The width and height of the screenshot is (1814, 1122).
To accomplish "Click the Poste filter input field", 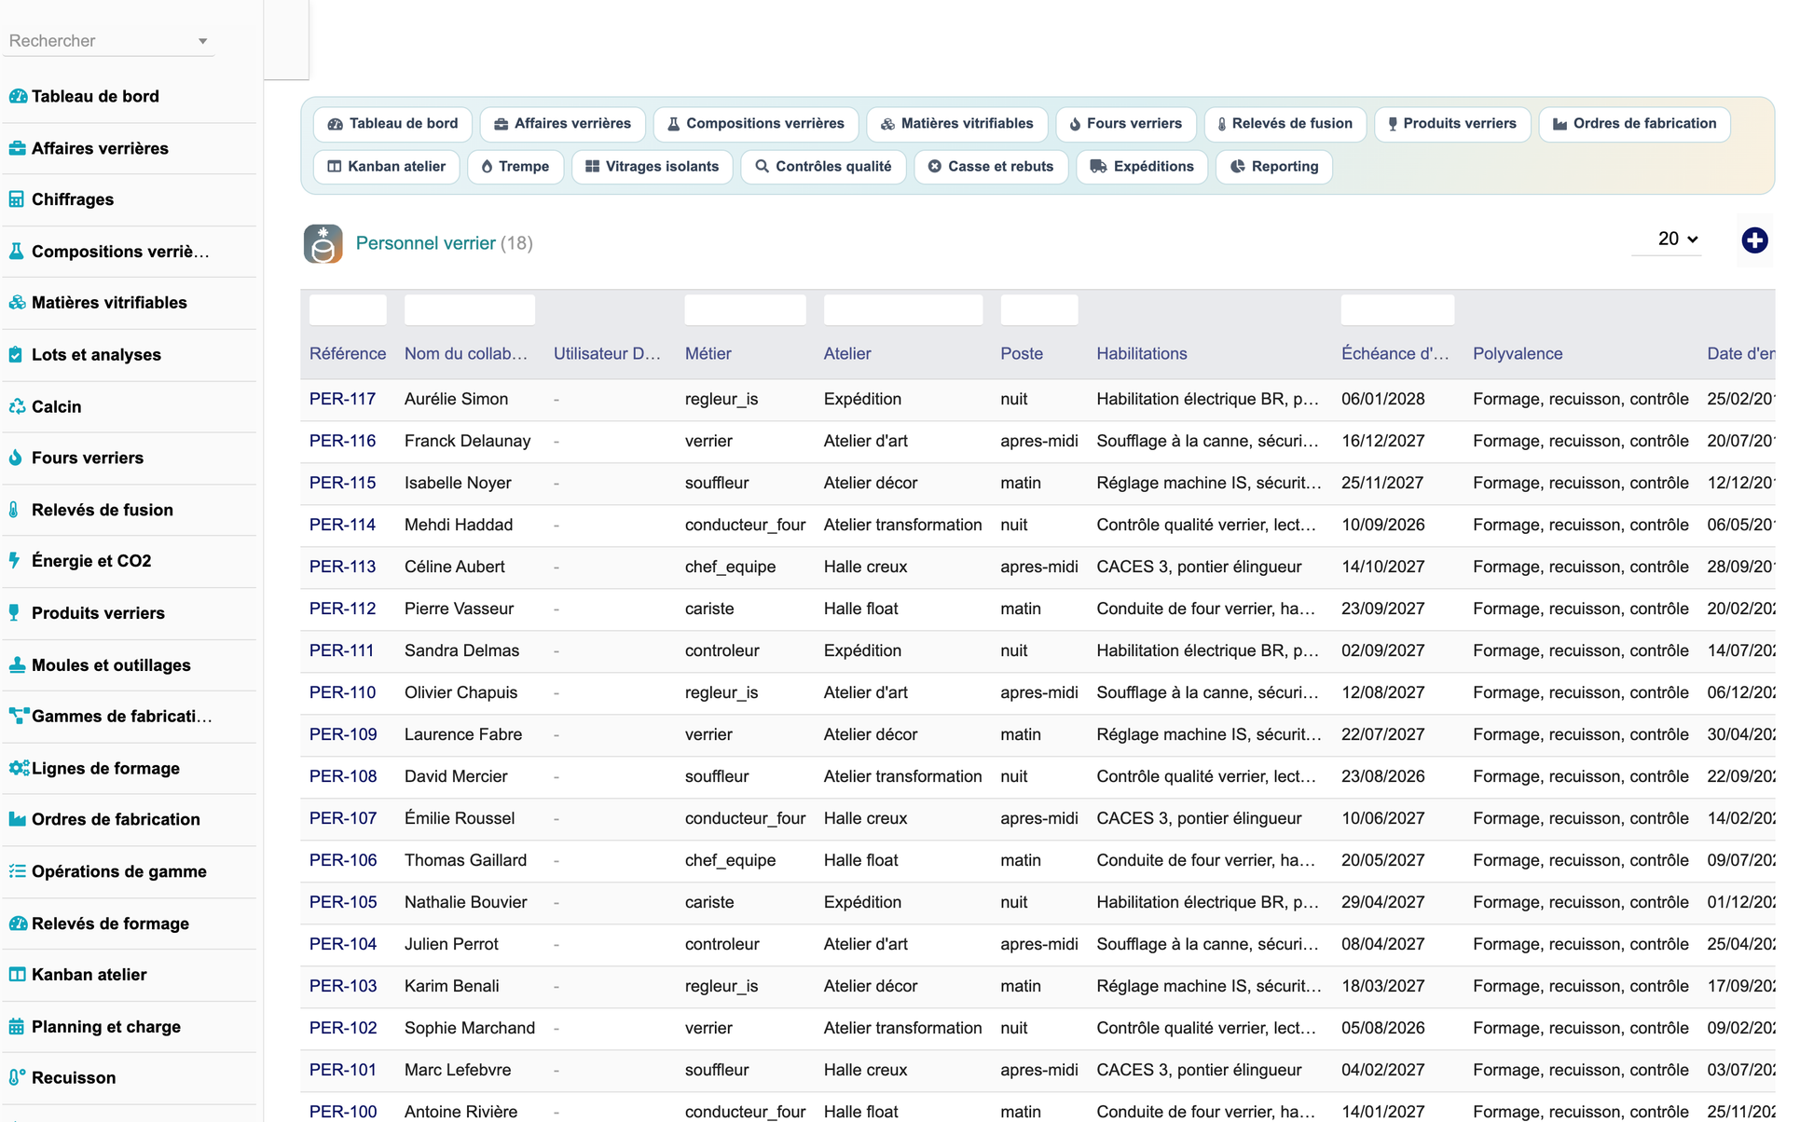I will pos(1039,309).
